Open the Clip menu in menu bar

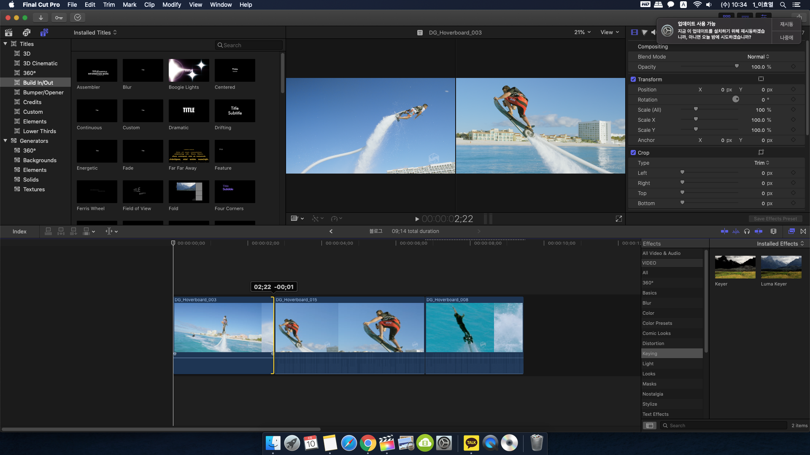[149, 5]
